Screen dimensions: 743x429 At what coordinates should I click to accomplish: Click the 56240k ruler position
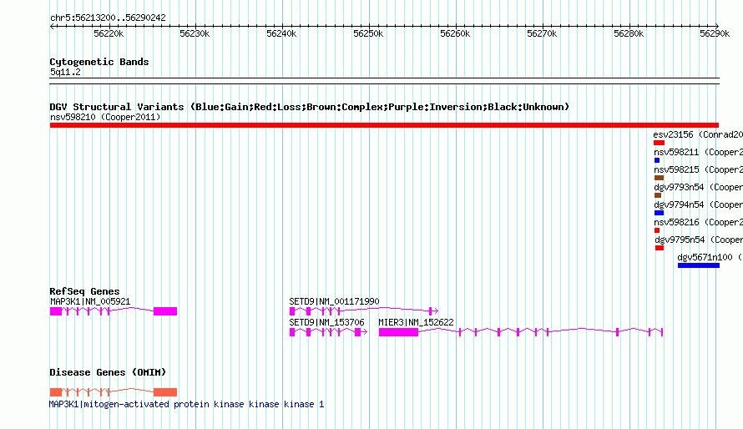[281, 33]
